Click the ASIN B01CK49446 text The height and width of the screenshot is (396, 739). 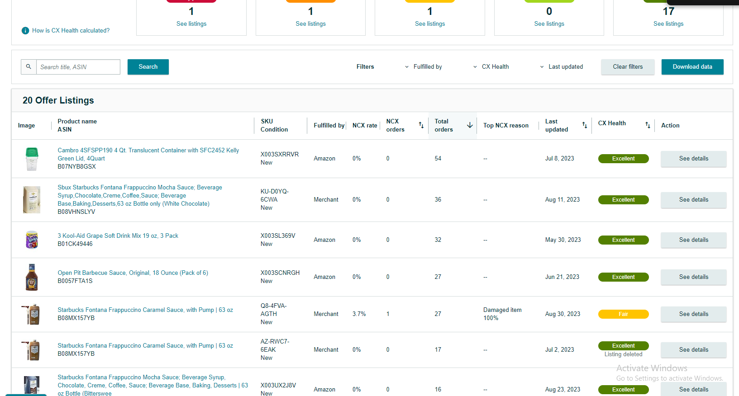pyautogui.click(x=75, y=244)
